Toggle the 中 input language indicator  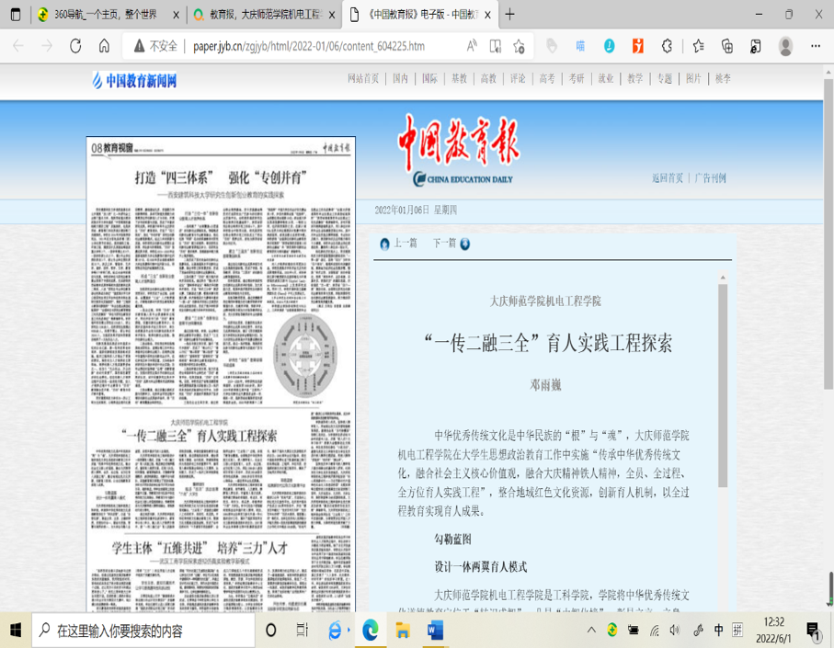718,631
